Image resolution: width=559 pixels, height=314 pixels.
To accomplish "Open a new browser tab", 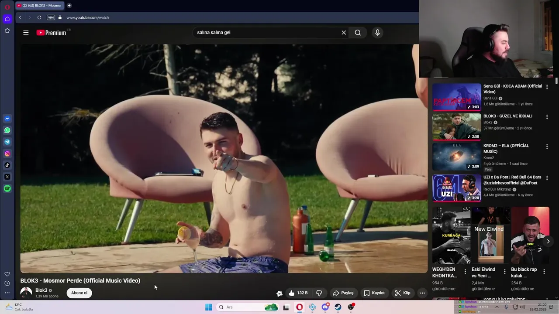I will pos(69,6).
